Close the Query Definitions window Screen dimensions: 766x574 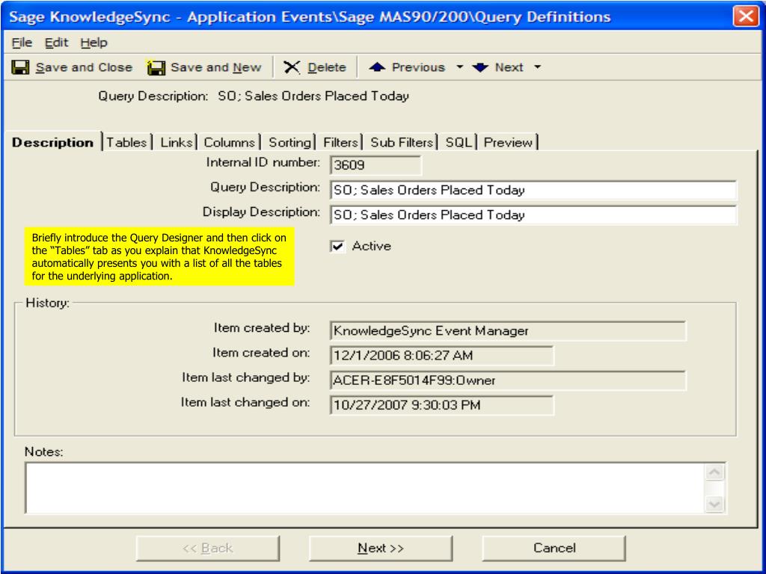click(746, 16)
